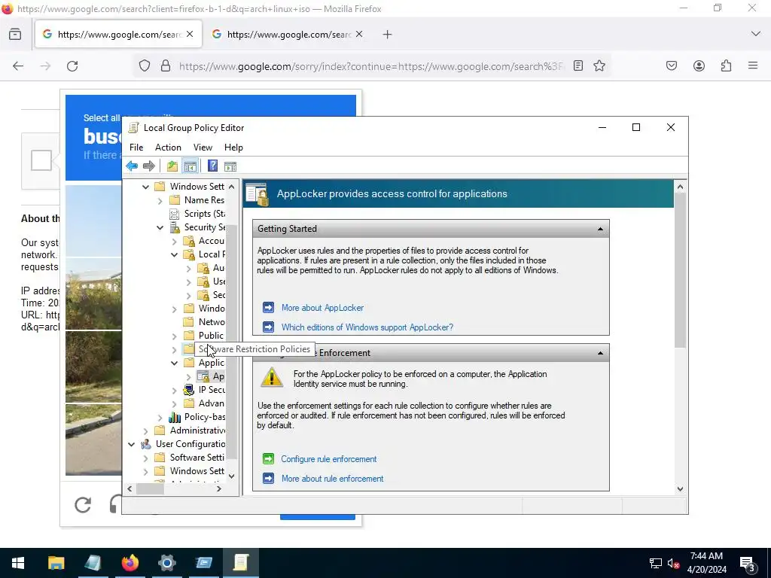The image size is (771, 578).
Task: Open the notification center in the taskbar
Action: coord(748,563)
